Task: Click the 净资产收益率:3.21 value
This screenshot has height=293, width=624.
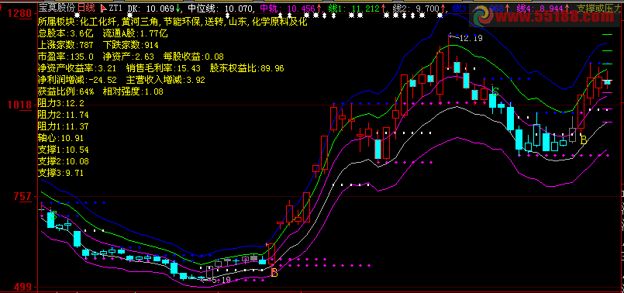Action: (77, 68)
